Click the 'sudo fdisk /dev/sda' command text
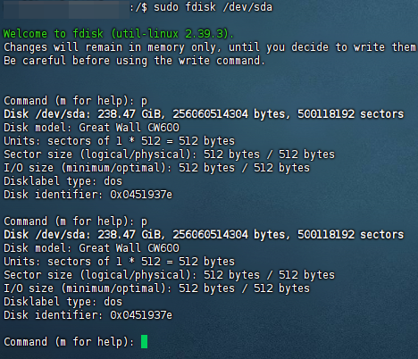Viewport: 418px width, 359px height. coord(213,7)
